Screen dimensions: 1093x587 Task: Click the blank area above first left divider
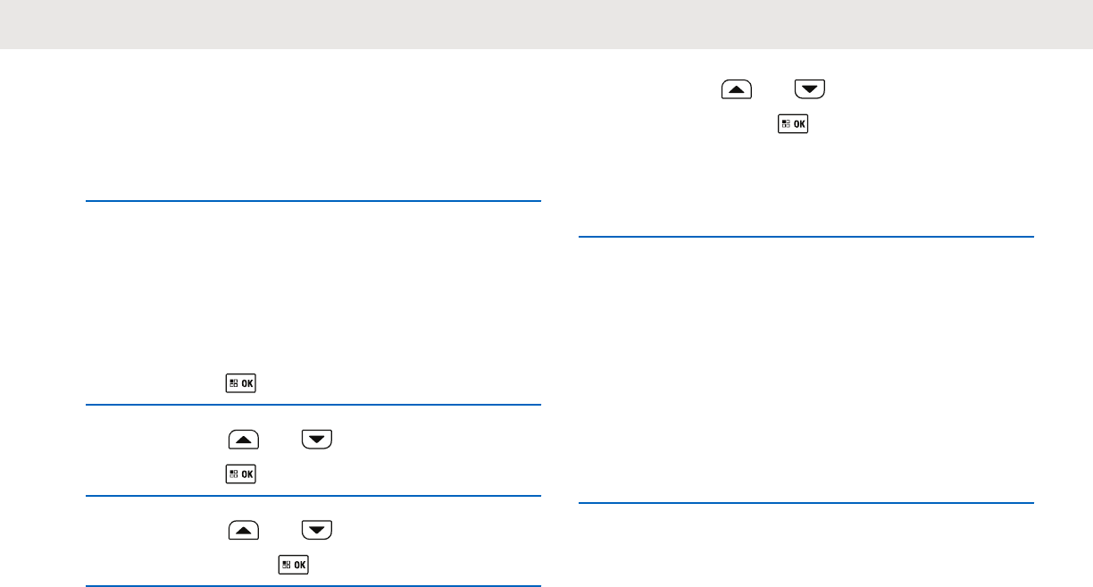pos(313,125)
